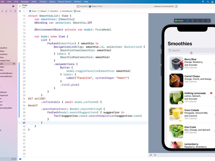
Task: Open preview device settings monitor icon
Action: [203, 21]
